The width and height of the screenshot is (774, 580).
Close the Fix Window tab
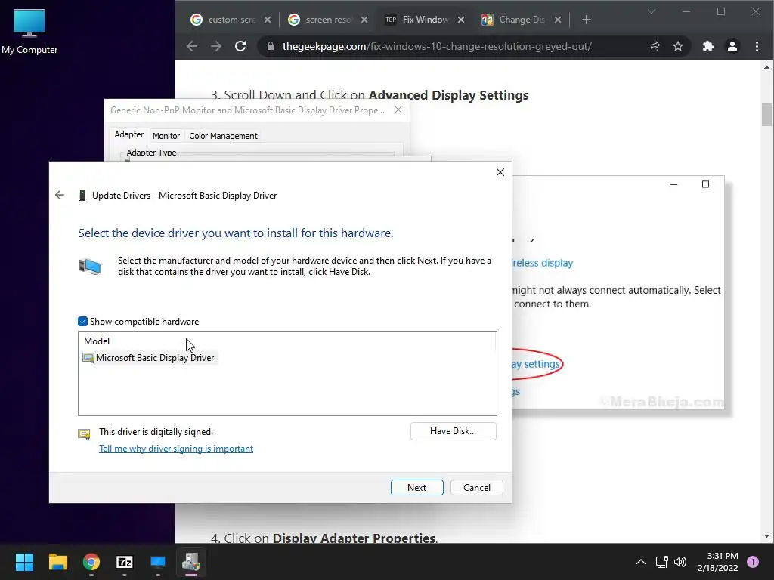460,20
